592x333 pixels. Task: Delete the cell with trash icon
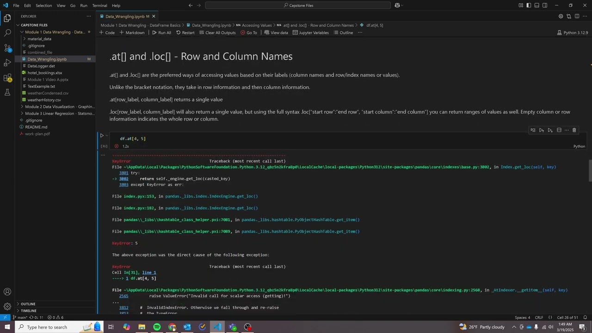click(x=574, y=130)
